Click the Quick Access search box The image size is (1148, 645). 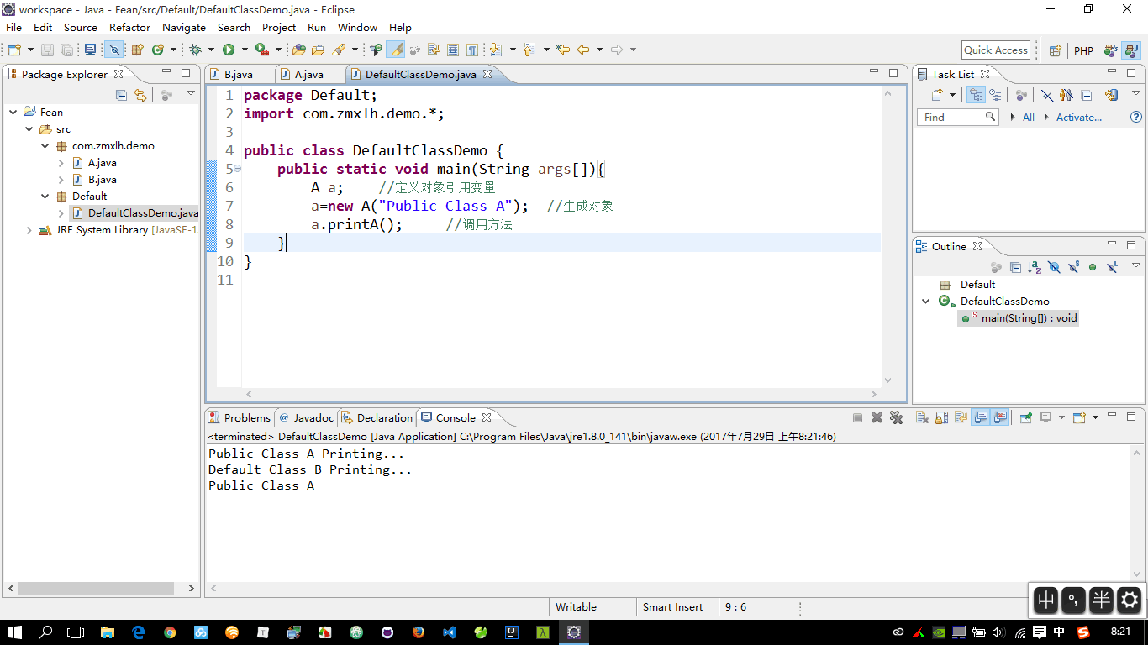996,50
